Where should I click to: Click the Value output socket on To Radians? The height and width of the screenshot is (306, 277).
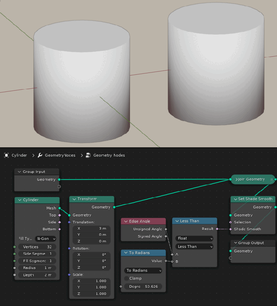point(165,261)
